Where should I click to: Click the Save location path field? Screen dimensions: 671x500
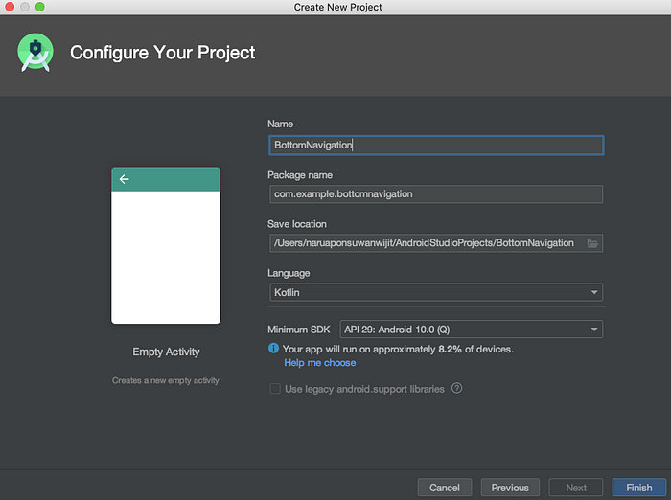[428, 243]
